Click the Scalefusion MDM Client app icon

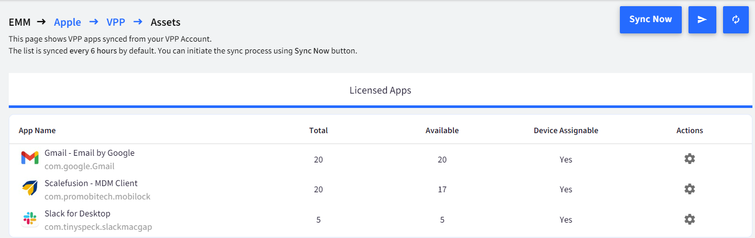point(30,189)
